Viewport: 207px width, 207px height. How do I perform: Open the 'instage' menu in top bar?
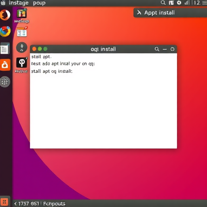click(x=19, y=3)
